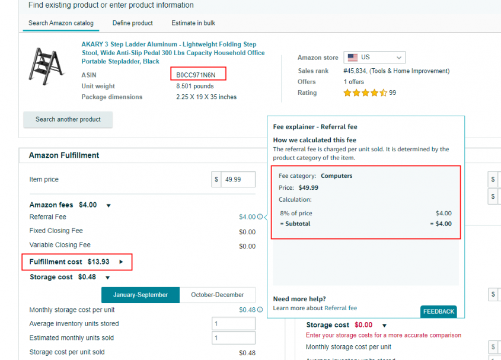
Task: Open the Amazon store US dropdown
Action: tap(375, 57)
